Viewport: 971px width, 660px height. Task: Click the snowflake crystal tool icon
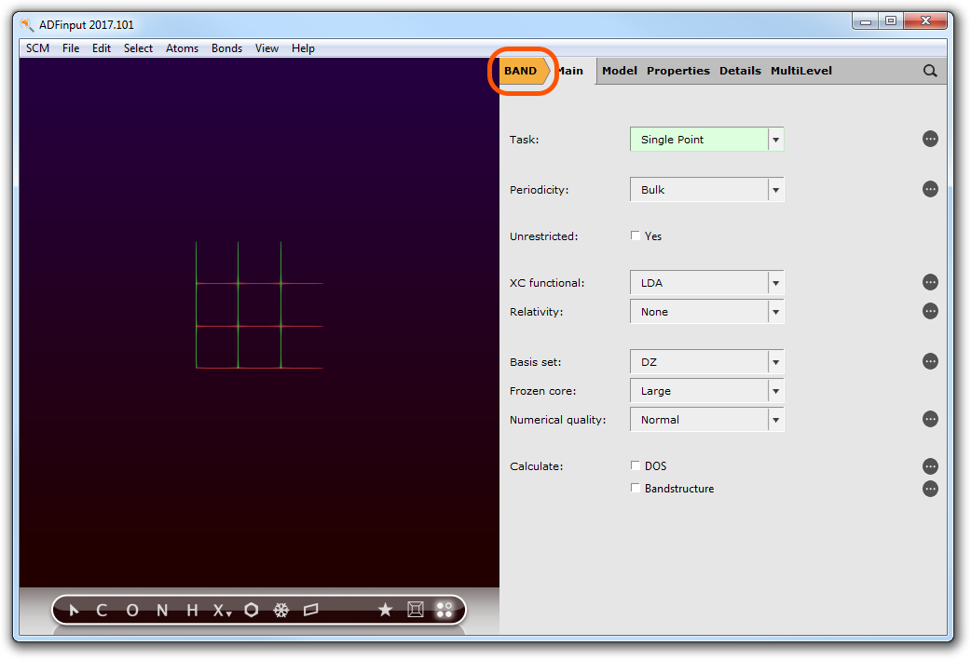tap(280, 611)
